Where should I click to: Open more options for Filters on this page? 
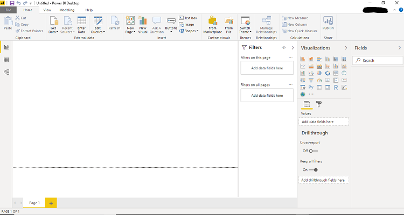pyautogui.click(x=291, y=58)
